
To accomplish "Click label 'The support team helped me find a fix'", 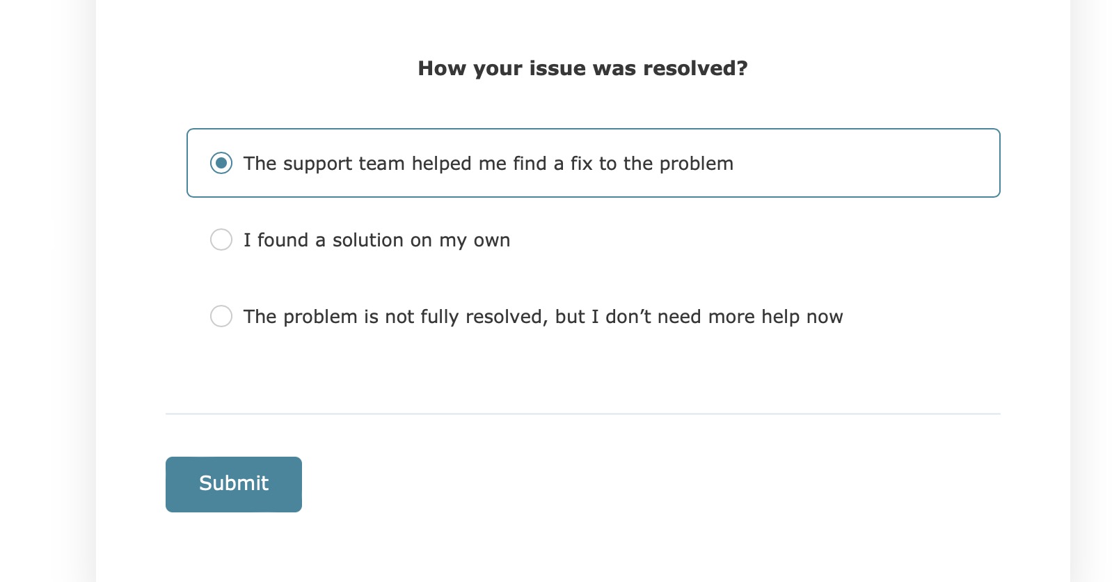I will tap(488, 164).
